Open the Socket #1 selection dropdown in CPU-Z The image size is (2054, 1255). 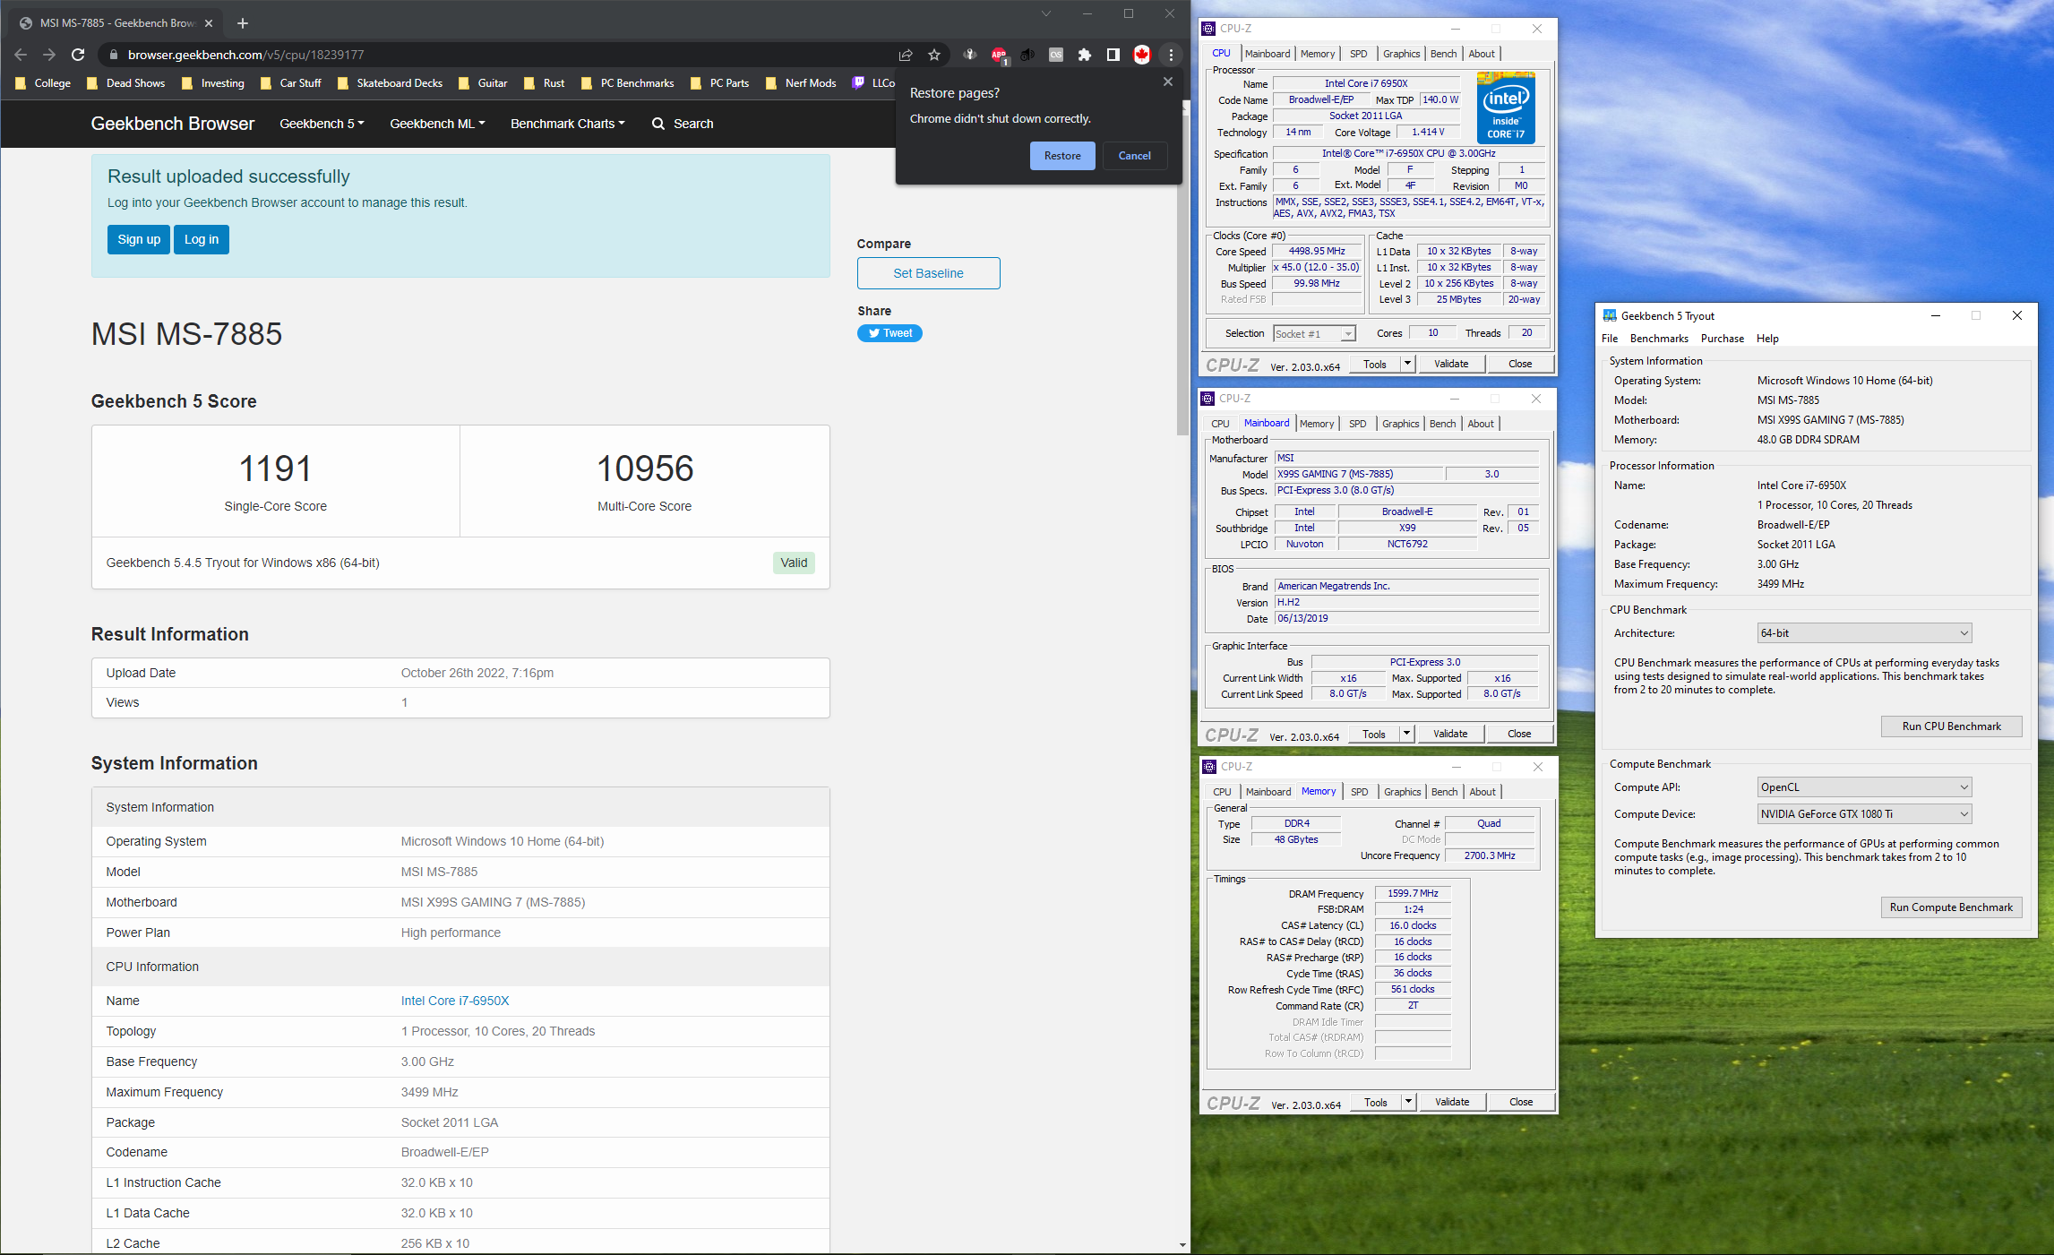coord(1314,334)
